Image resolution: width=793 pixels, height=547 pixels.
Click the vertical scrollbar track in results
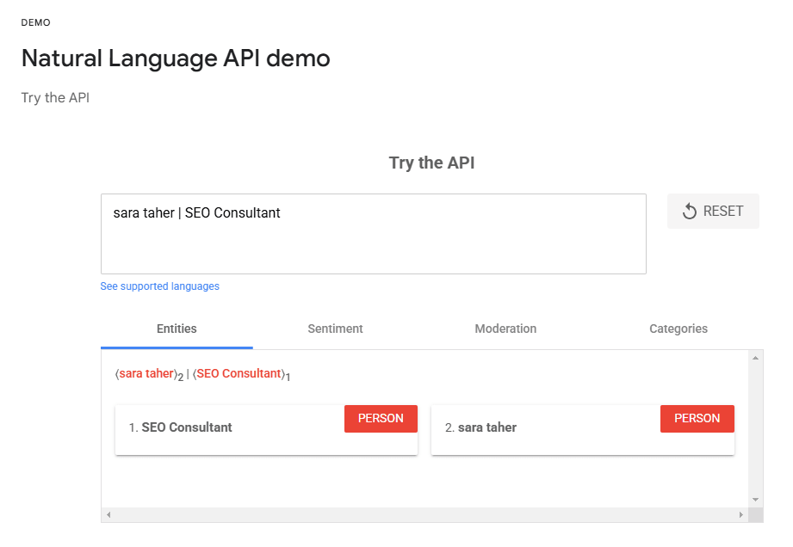click(x=755, y=429)
